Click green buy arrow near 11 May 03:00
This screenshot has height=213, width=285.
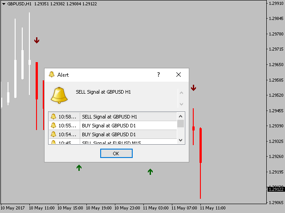pyautogui.click(x=150, y=172)
